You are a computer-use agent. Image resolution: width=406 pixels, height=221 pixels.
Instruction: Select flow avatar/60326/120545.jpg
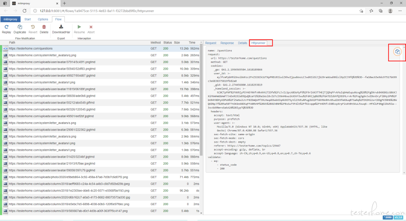click(x=101, y=109)
